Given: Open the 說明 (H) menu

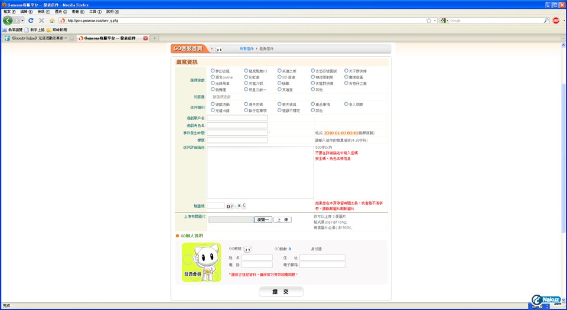Looking at the screenshot, I should coord(112,12).
